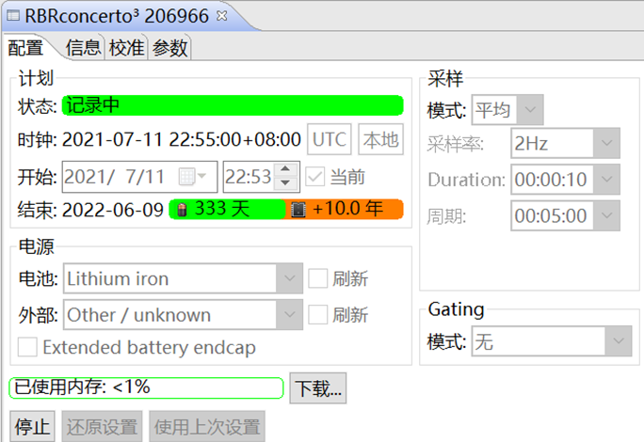
Task: Open the Duration dropdown showing 00:00:10
Action: click(x=565, y=180)
